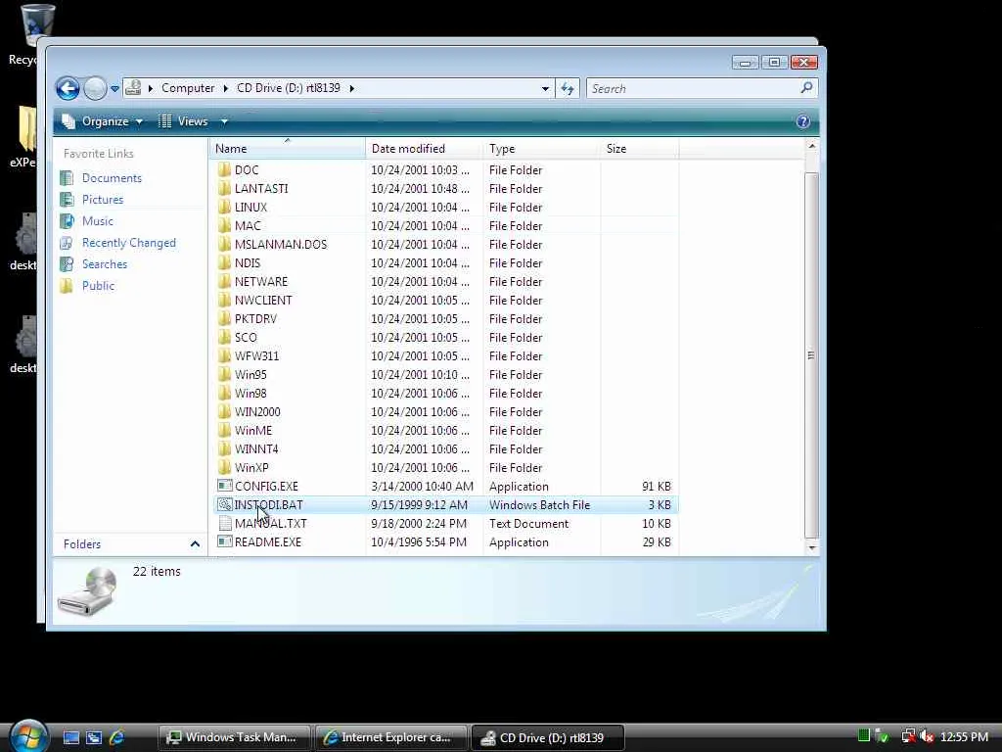
Task: Click the 12:55 PM taskbar clock
Action: tap(964, 737)
